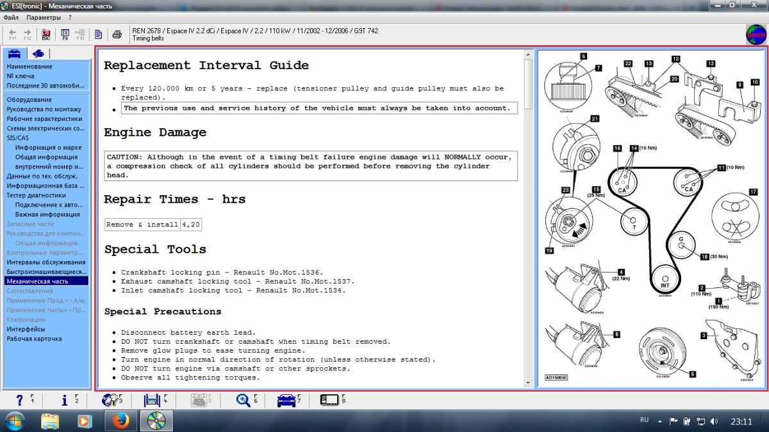Open F2 information icon
The width and height of the screenshot is (769, 432).
click(65, 401)
